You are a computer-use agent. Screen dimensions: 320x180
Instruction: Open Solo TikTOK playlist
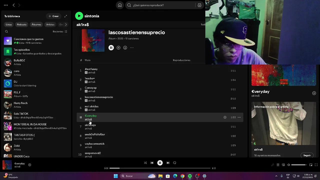36,115
